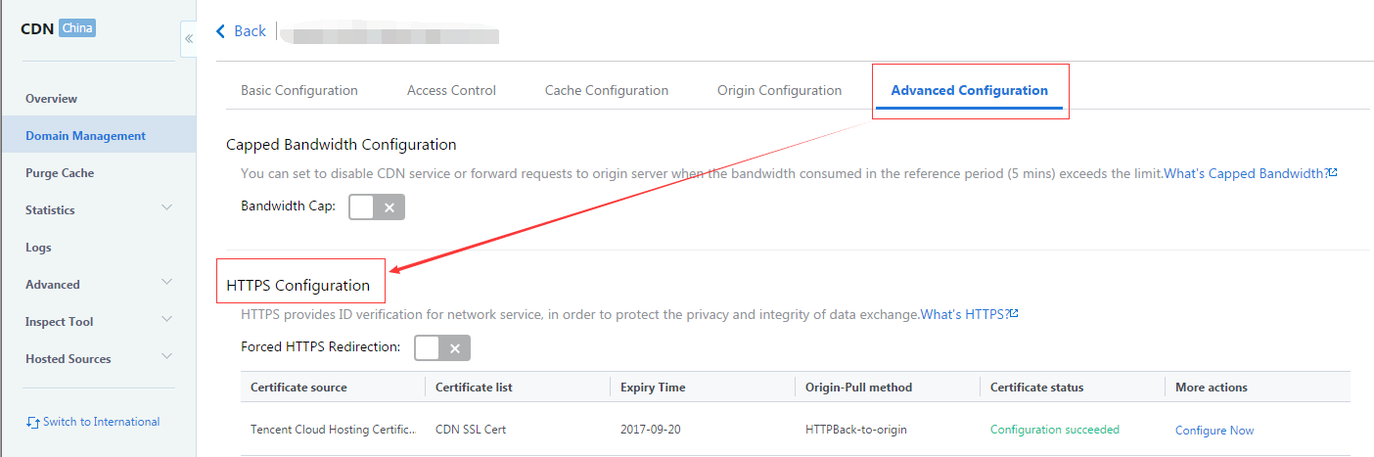Expand the Hosted Sources menu
The image size is (1374, 457).
point(98,358)
